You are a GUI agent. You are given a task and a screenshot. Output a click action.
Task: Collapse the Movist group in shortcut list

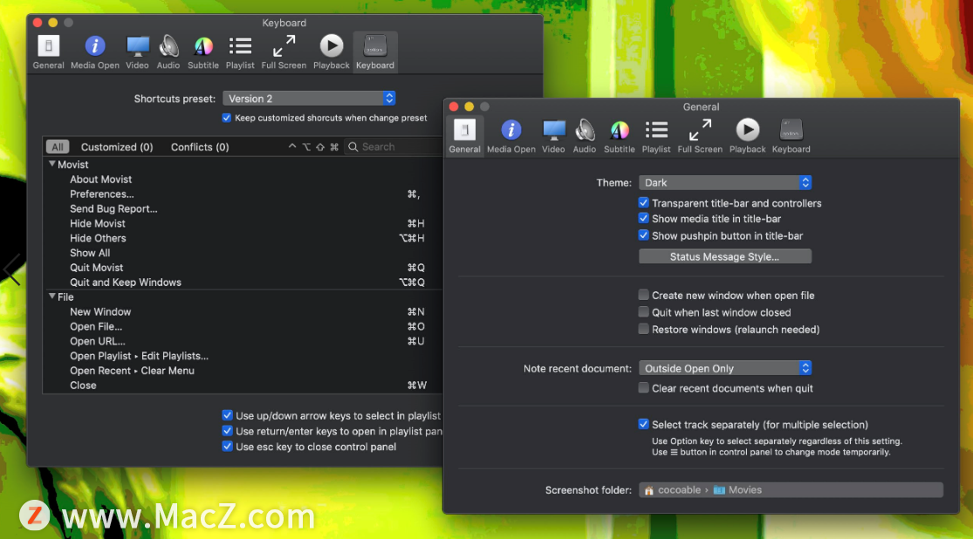pos(52,164)
